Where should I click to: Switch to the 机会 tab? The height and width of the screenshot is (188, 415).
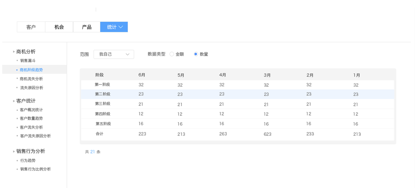click(x=59, y=27)
